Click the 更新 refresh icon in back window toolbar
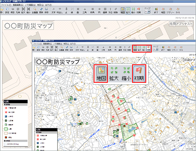The width and height of the screenshot is (196, 151). pyautogui.click(x=41, y=11)
